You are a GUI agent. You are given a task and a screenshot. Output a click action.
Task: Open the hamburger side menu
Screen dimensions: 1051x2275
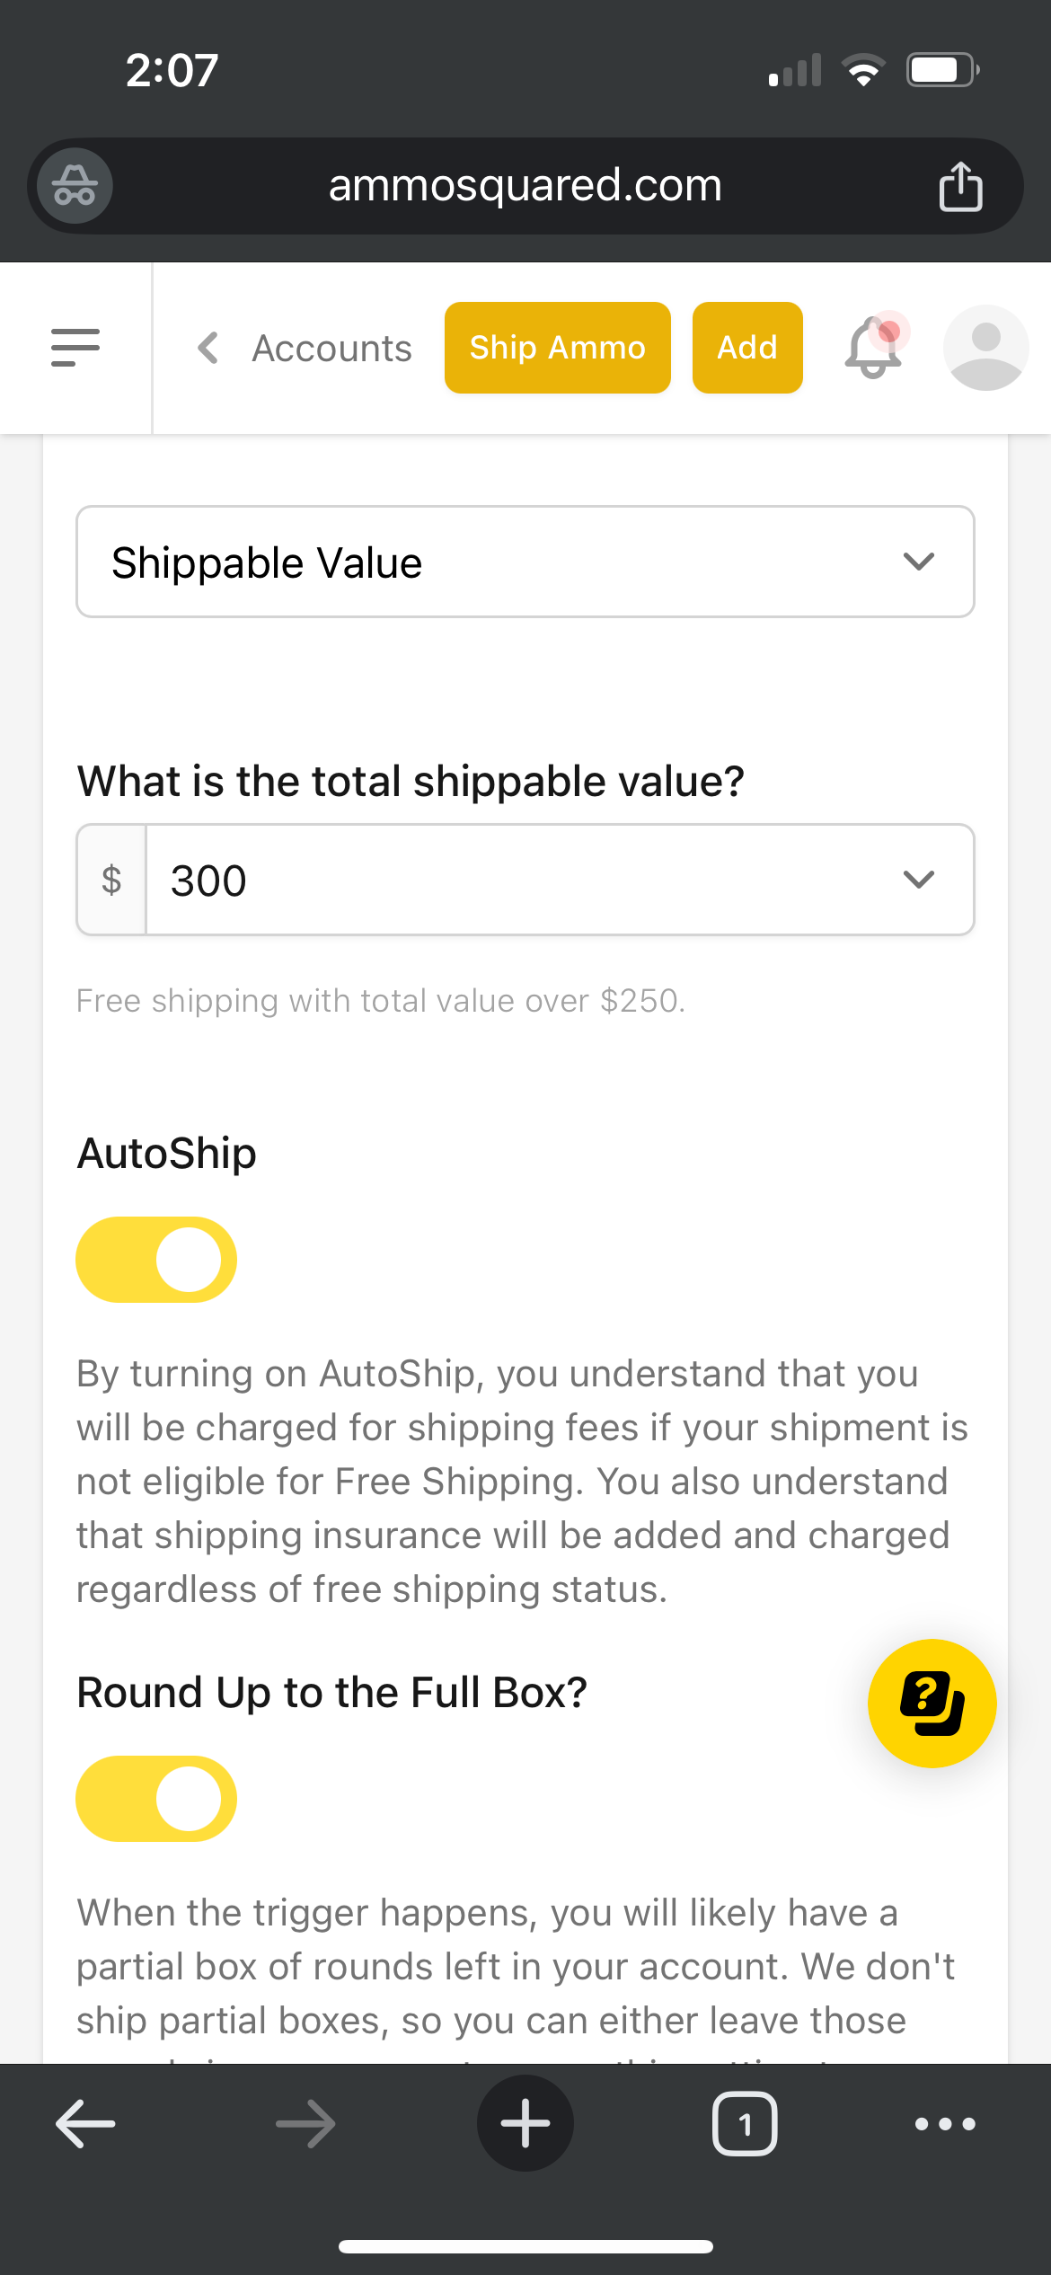[75, 348]
